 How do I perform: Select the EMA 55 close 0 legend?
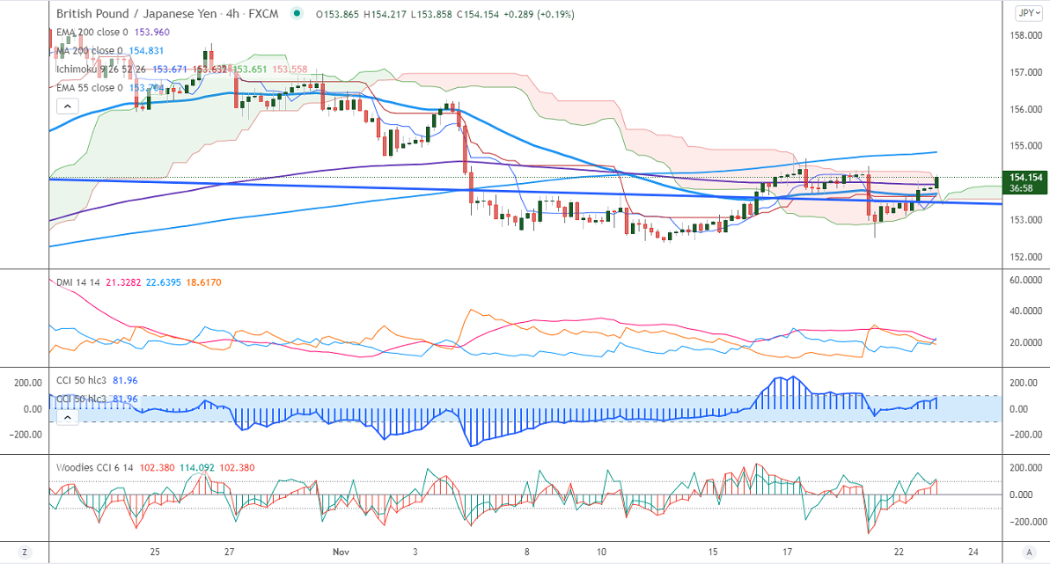tap(90, 88)
